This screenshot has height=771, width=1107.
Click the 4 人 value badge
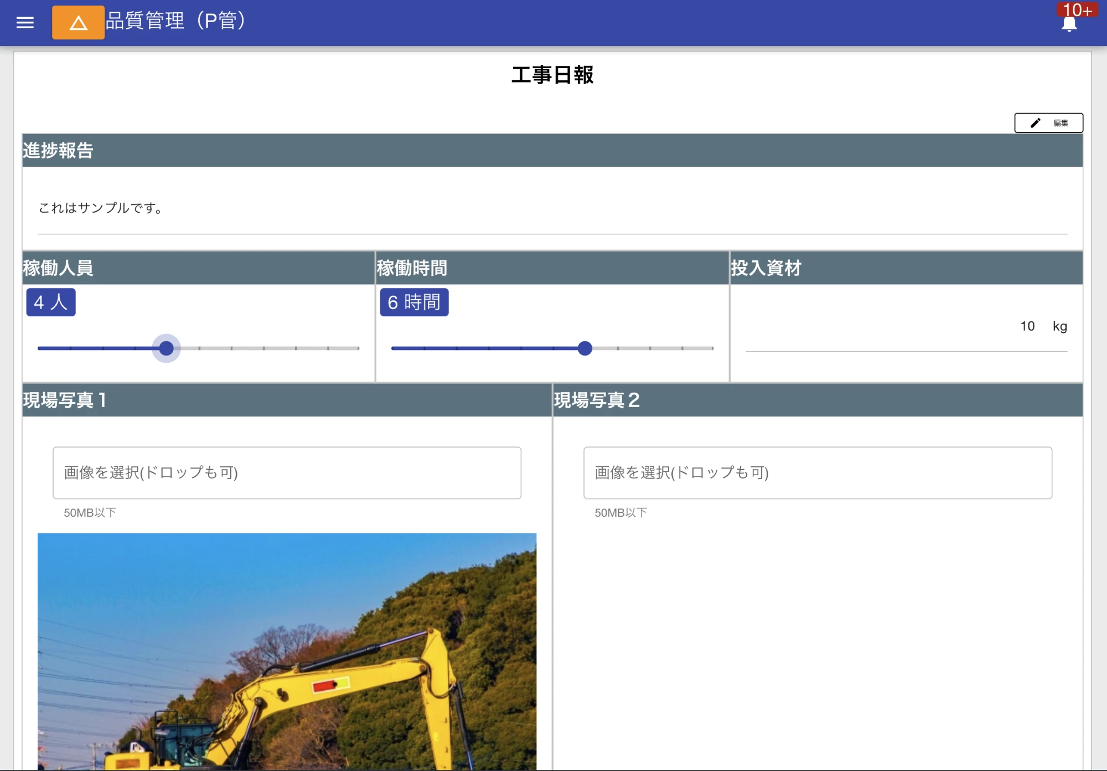[x=50, y=302]
